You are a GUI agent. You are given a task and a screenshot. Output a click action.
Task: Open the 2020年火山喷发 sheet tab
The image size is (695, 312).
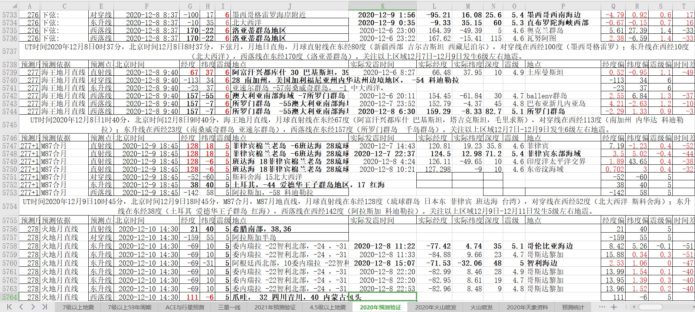point(436,307)
